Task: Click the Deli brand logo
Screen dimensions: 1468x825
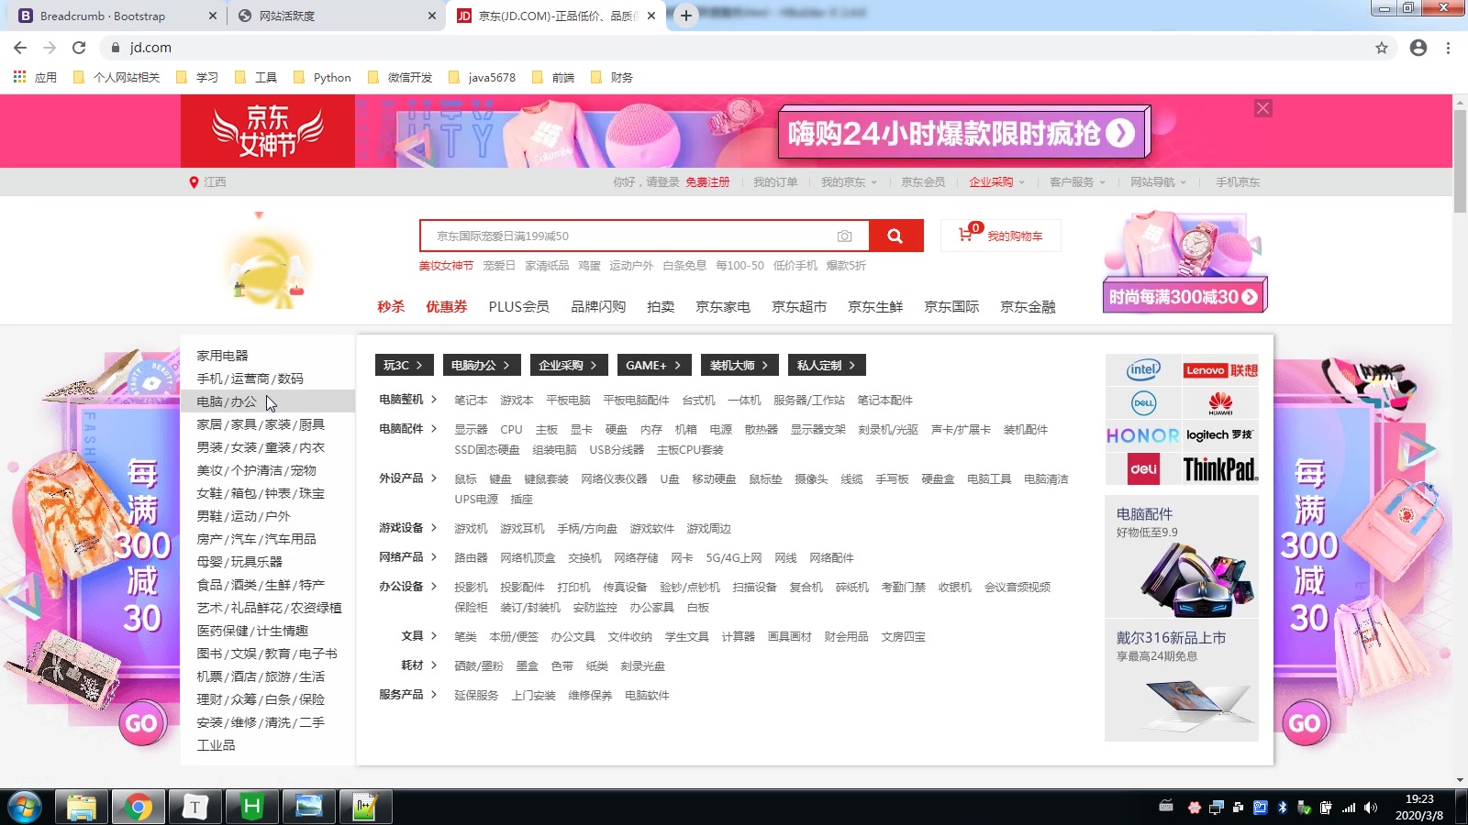Action: [1143, 468]
